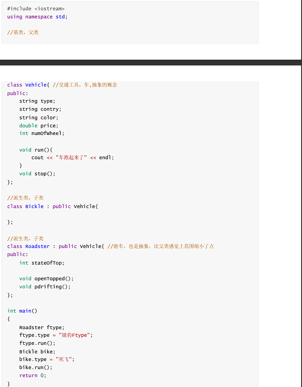Click the "int stateOfTop;" line
Viewport: 302px width, 387px height.
tap(42, 263)
